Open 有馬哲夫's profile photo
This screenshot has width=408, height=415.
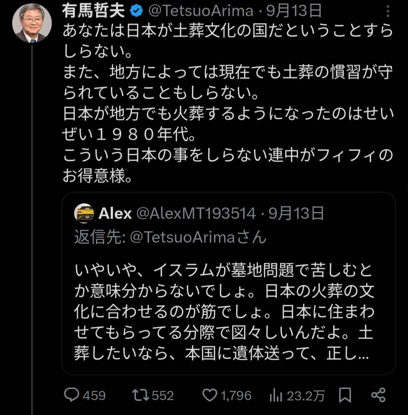[x=32, y=23]
